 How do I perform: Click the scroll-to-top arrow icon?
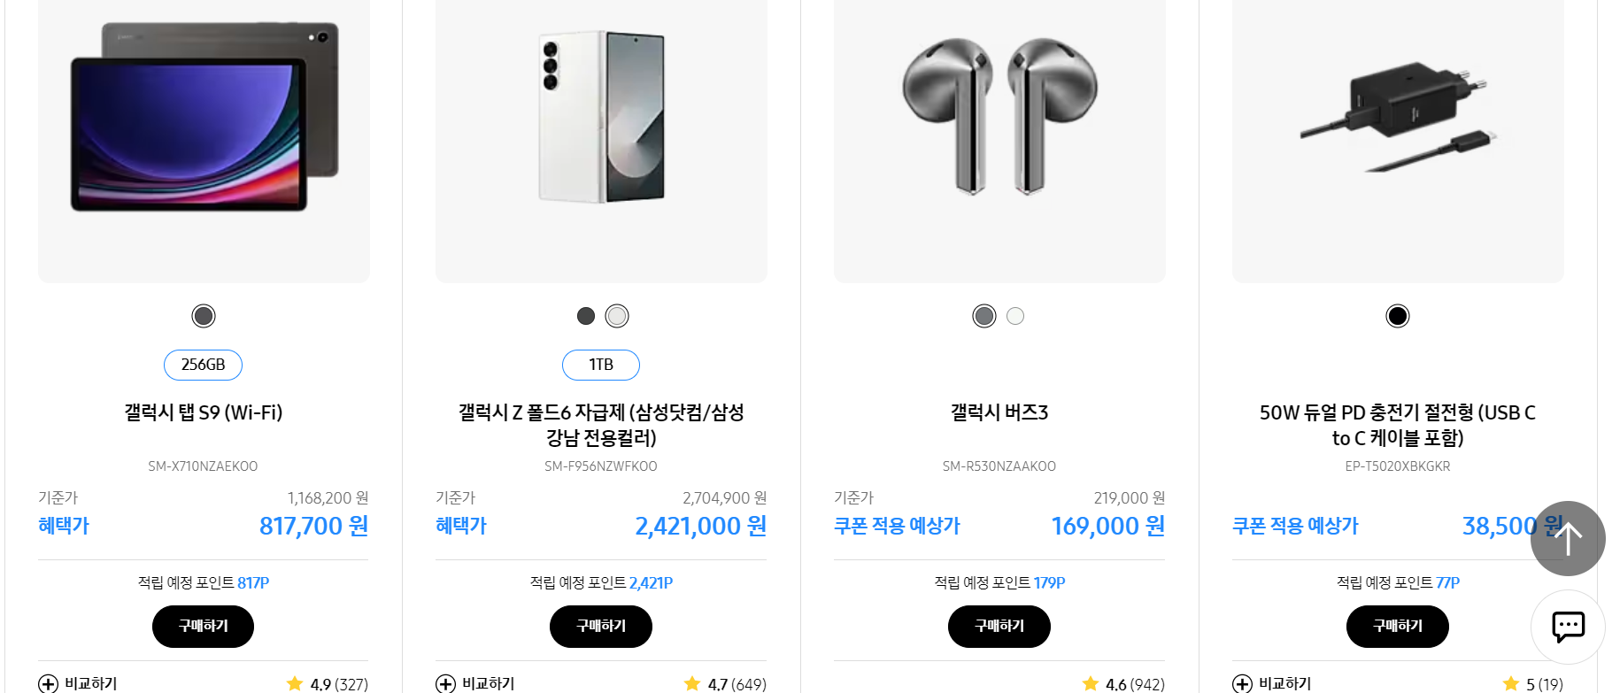pyautogui.click(x=1567, y=538)
